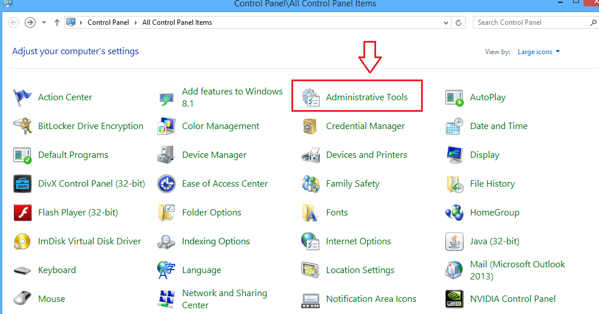Open the Internet Options text link
Viewport: 599px width, 314px height.
click(x=358, y=241)
